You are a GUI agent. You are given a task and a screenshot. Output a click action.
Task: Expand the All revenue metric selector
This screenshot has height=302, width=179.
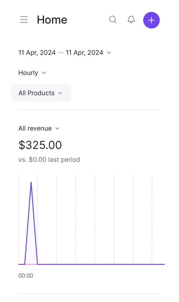[39, 128]
